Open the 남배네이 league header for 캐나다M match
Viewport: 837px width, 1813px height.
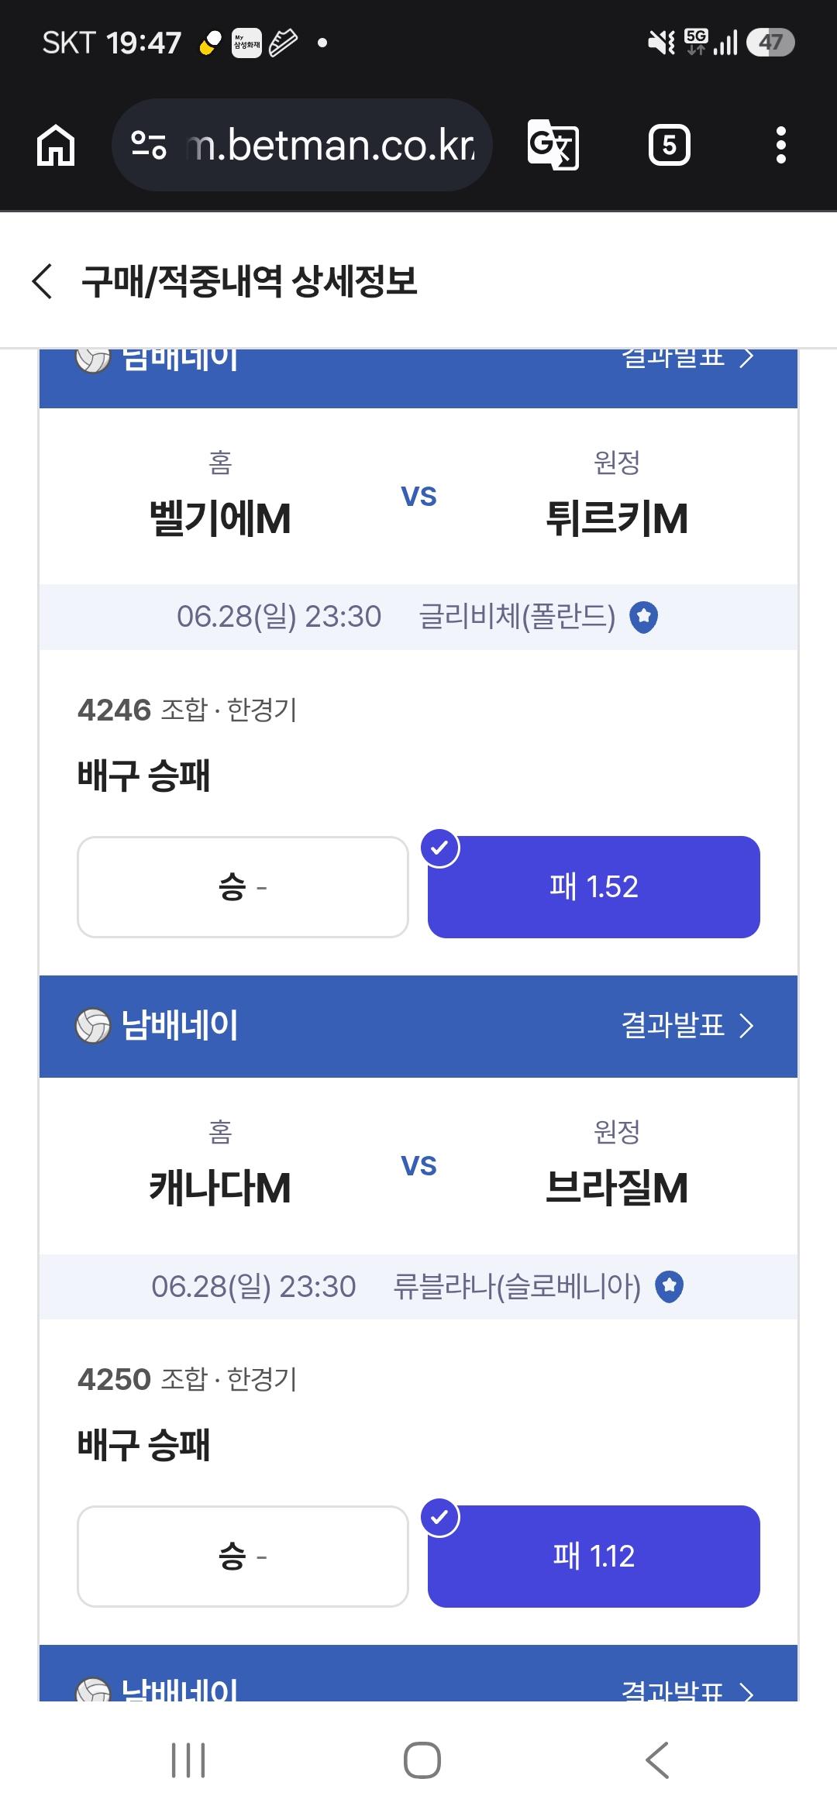click(180, 1026)
